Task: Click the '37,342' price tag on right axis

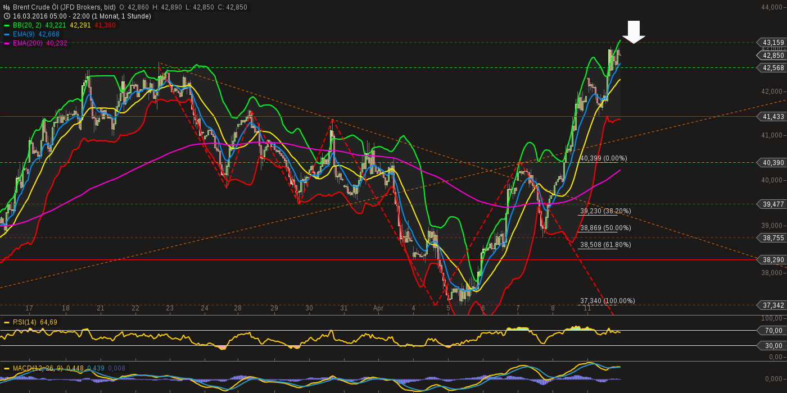Action: (x=773, y=305)
